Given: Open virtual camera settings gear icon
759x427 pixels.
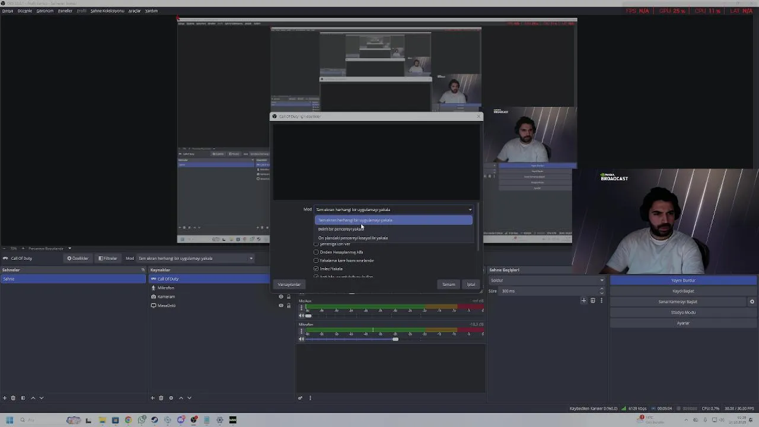Looking at the screenshot, I should (x=752, y=302).
